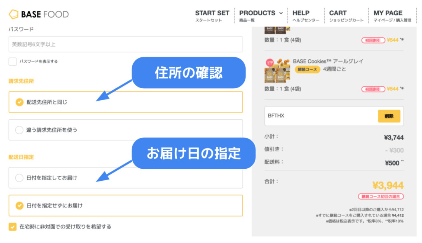This screenshot has width=422, height=243.
Task: Click the 初回割引 badge on アールグレイ item
Action: [x=373, y=89]
